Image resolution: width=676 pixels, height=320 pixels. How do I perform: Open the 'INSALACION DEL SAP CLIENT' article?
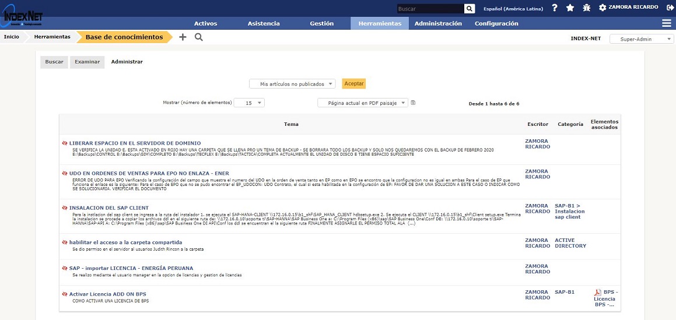[108, 208]
